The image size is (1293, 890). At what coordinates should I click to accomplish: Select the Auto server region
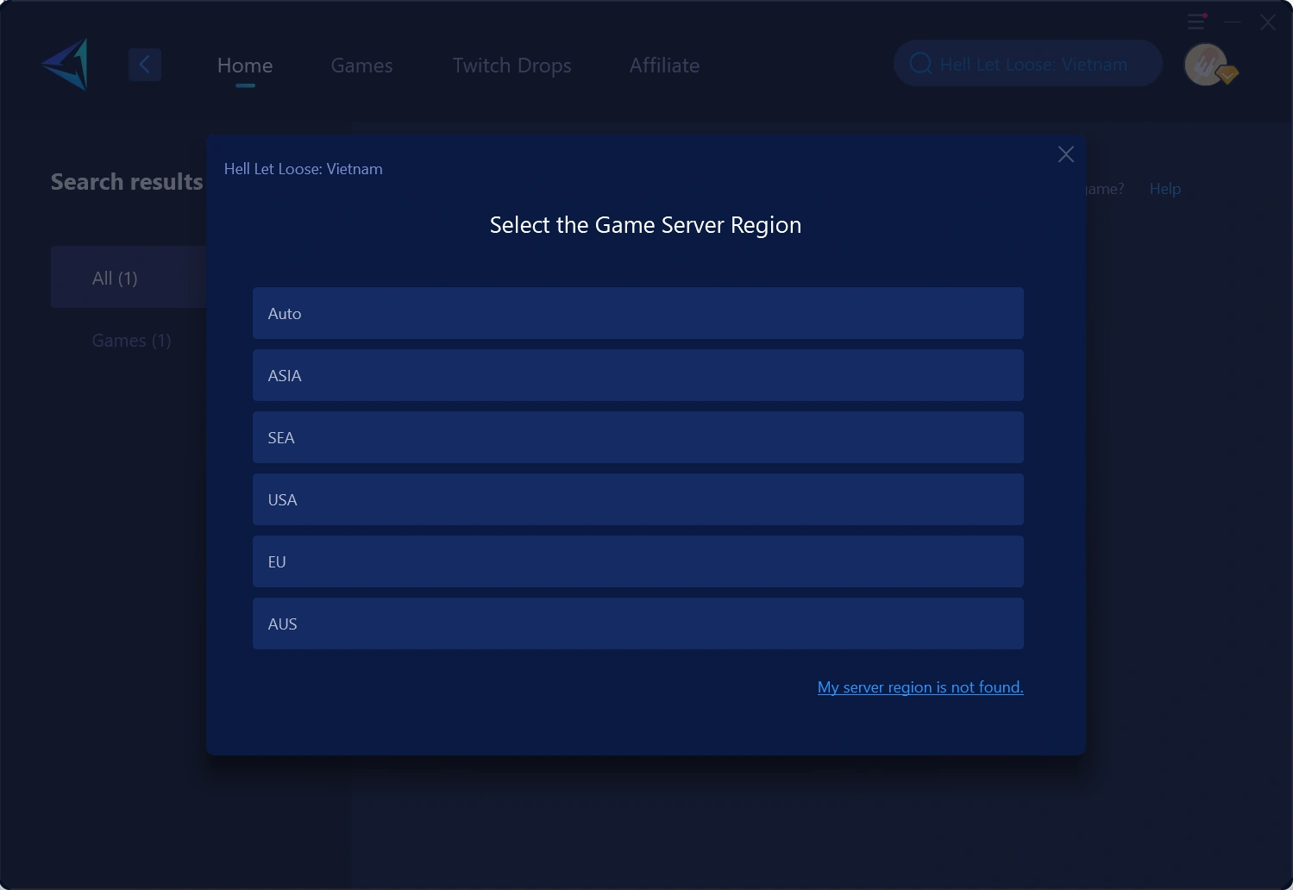click(x=638, y=313)
